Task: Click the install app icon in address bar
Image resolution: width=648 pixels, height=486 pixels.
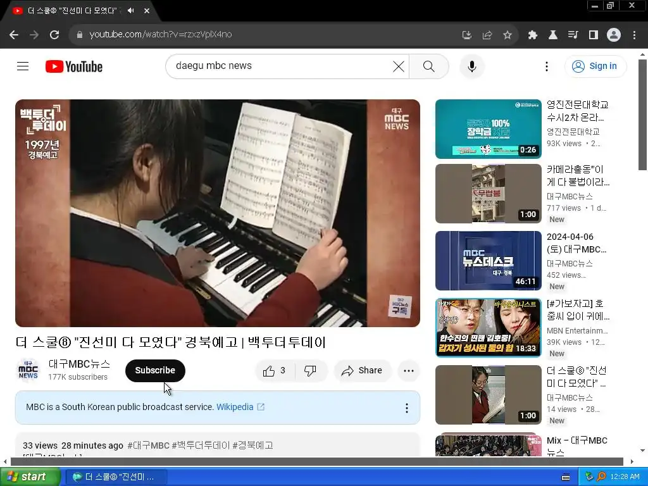Action: (466, 35)
